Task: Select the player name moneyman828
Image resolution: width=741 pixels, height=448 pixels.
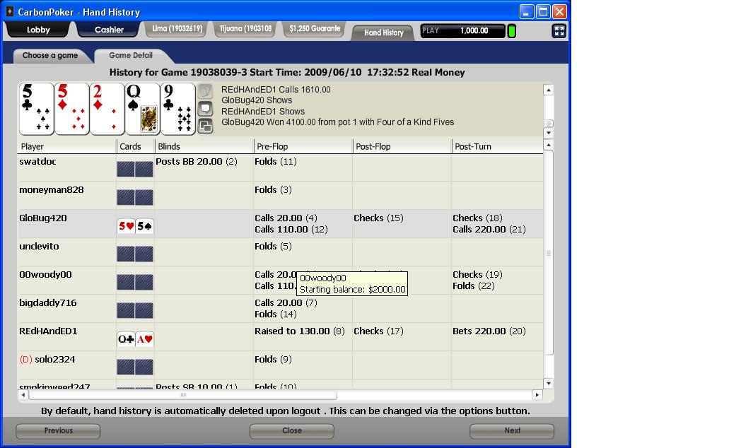Action: [52, 190]
